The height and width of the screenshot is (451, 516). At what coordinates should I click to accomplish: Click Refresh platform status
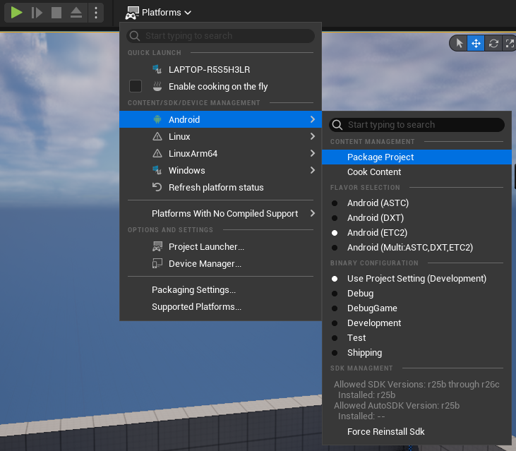[220, 187]
